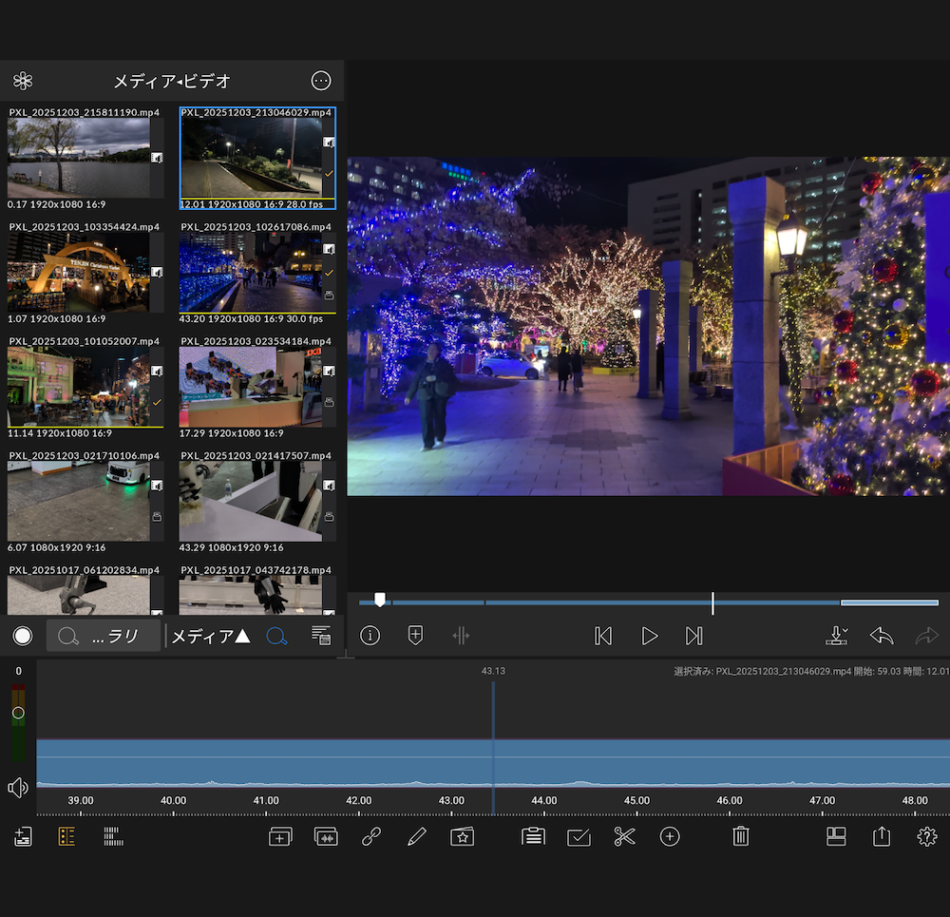Delete the selection with the trash icon

741,836
